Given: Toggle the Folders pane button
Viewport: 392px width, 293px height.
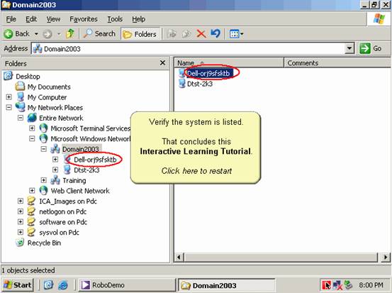Looking at the screenshot, I should click(x=140, y=34).
